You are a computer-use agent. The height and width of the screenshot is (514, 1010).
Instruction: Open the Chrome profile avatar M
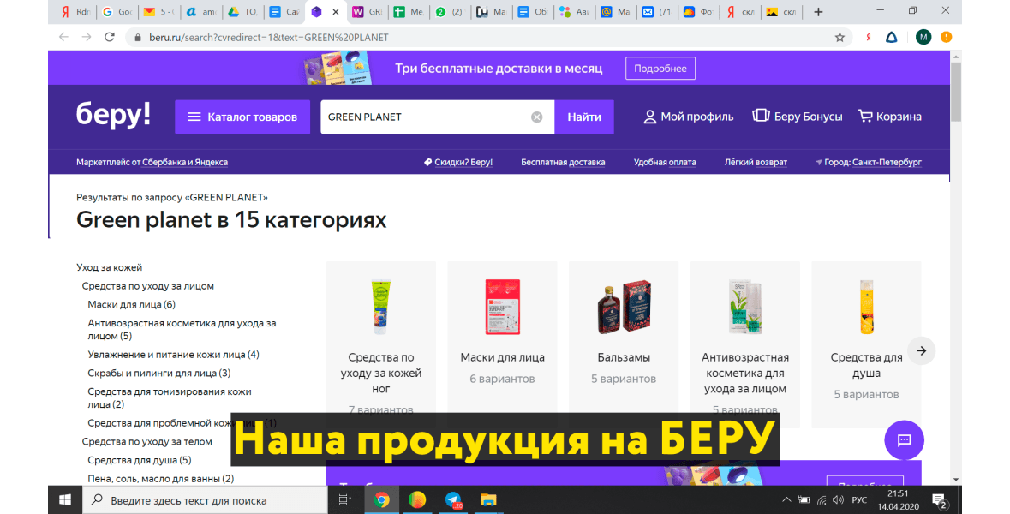923,38
